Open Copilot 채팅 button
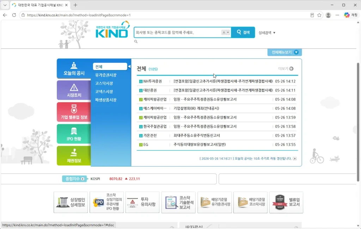361x229 pixels. [x=351, y=15]
